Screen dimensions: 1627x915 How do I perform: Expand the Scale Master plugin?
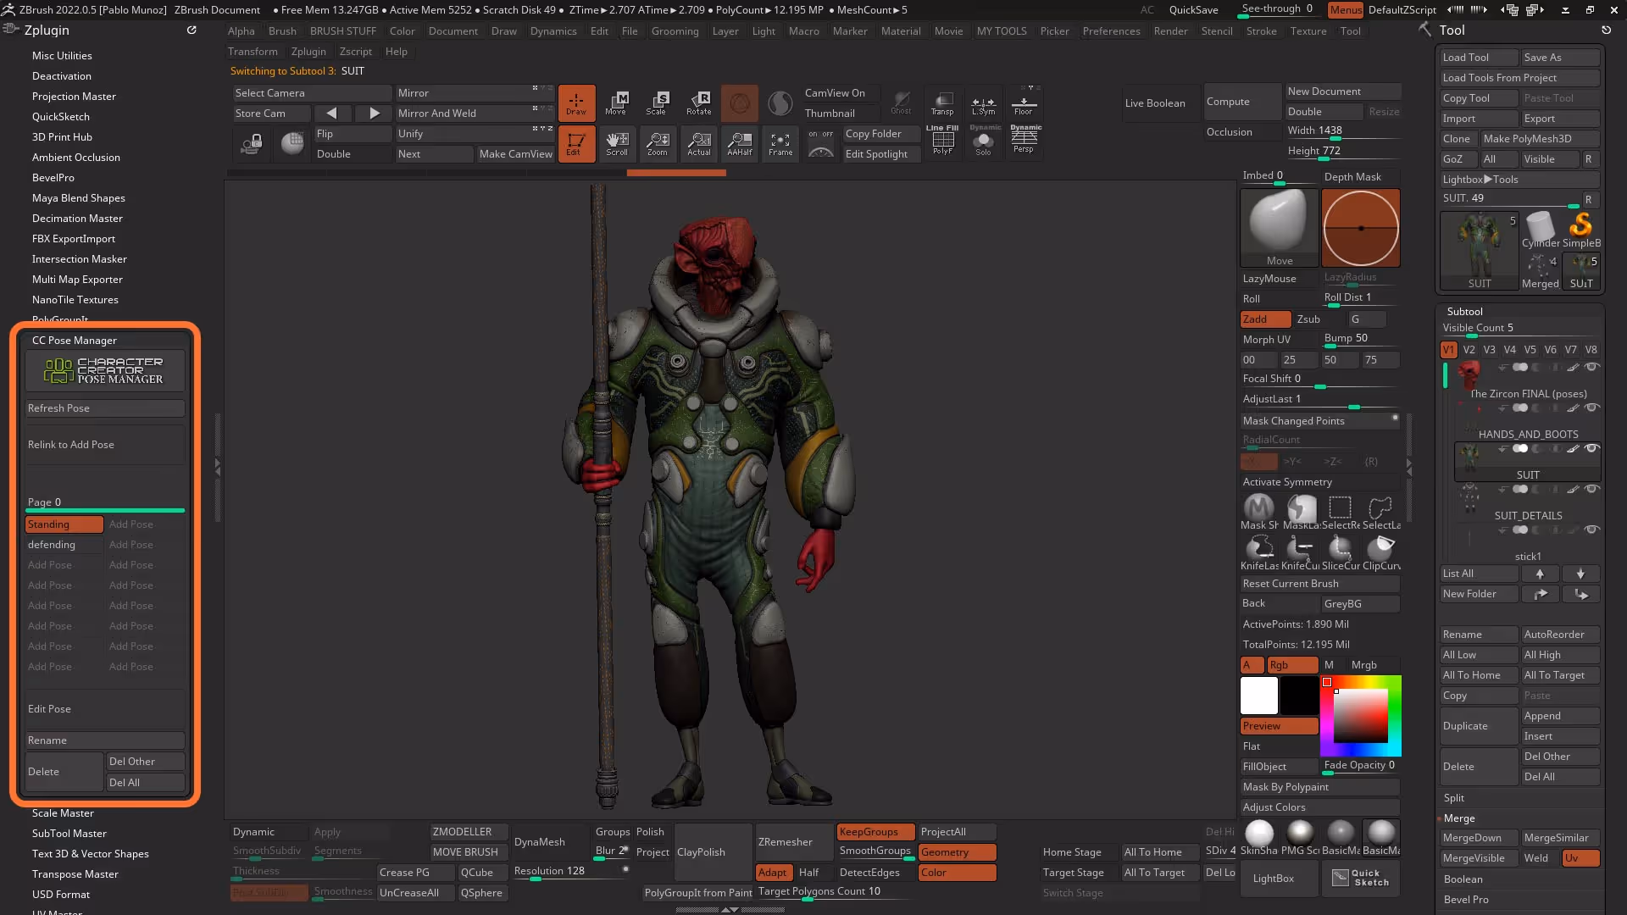[63, 813]
